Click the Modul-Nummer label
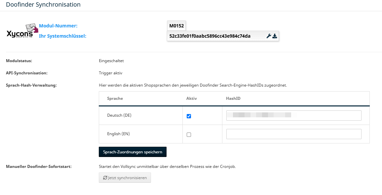 pos(58,26)
